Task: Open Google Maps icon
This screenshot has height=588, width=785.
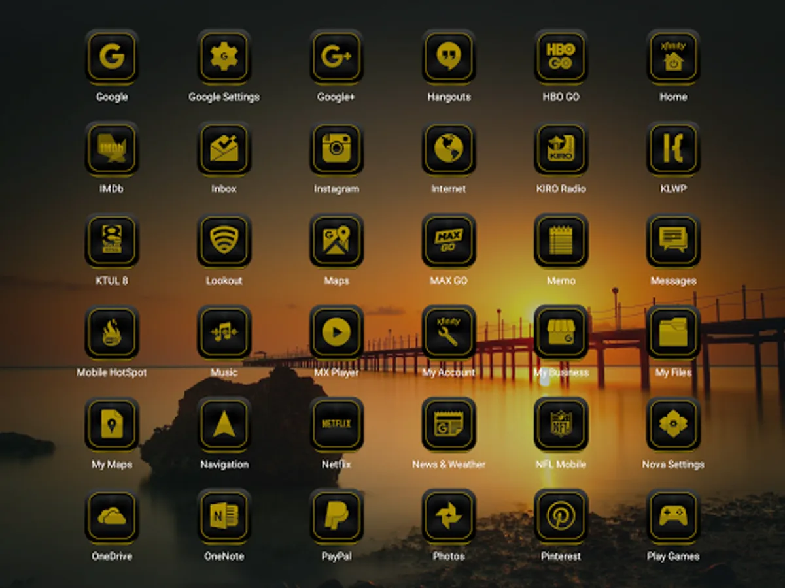Action: (x=337, y=241)
